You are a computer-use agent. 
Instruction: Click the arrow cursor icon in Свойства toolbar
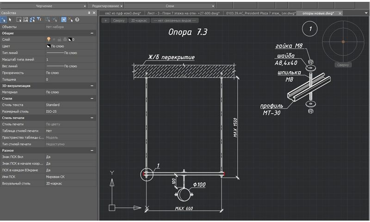[10, 20]
